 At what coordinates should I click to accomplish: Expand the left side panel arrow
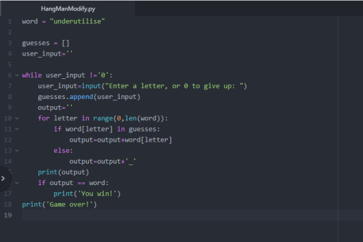(3, 179)
